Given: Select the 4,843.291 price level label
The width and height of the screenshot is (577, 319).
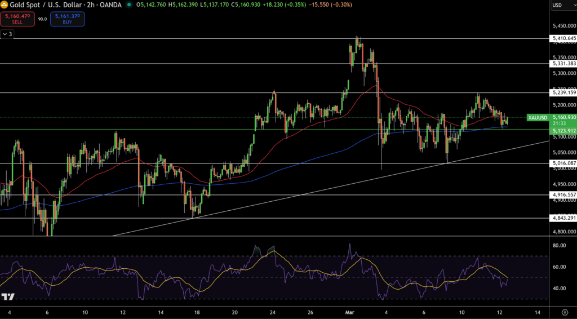Looking at the screenshot, I should (562, 218).
